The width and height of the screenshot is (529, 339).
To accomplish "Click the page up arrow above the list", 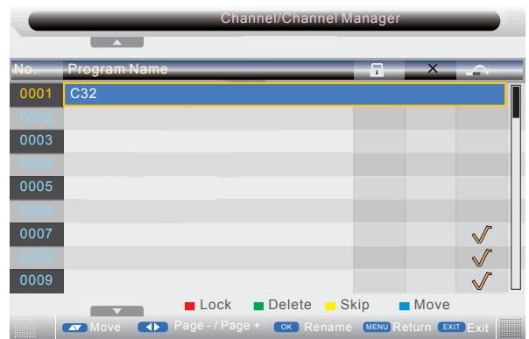I will [117, 42].
